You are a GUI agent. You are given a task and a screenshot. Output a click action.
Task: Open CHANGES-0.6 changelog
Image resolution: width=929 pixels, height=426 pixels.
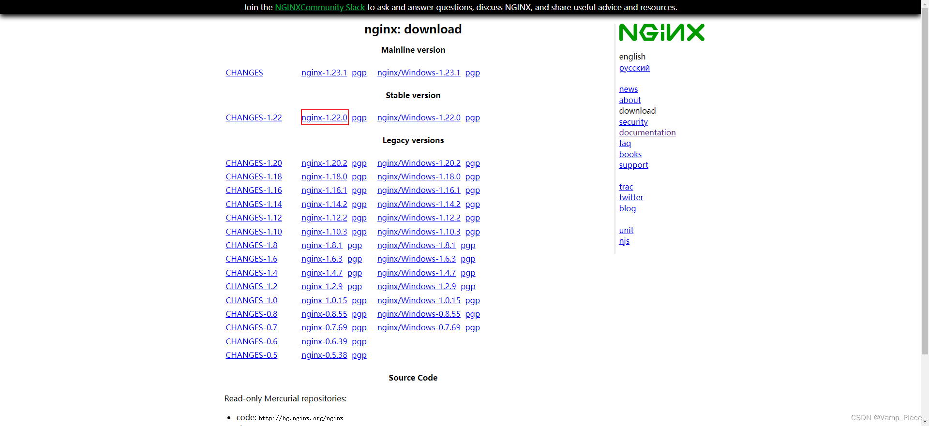click(252, 341)
